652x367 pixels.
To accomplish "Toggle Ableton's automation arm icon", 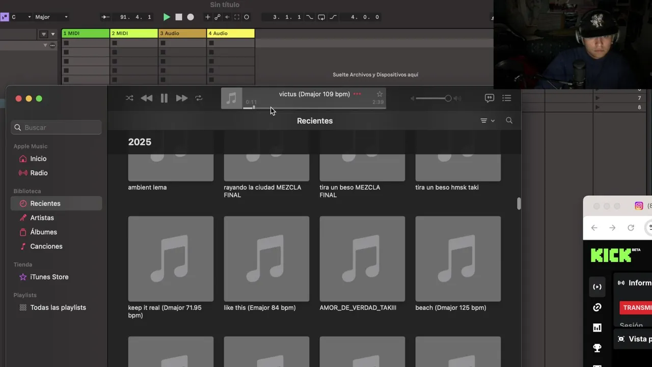I will point(218,17).
